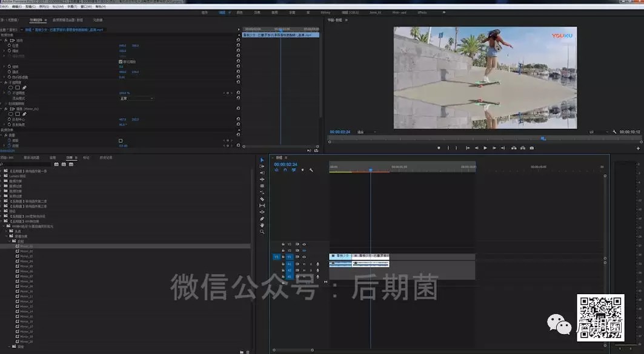Switch to the 颜色 workspace
This screenshot has width=644, height=354.
click(239, 13)
